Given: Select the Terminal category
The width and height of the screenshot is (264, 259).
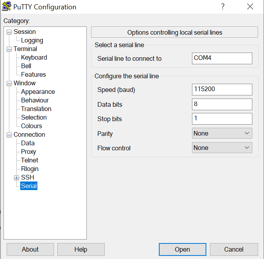Looking at the screenshot, I should click(x=25, y=49).
